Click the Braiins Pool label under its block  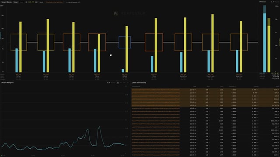(x=183, y=76)
